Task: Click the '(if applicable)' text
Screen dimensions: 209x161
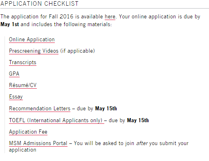Action: point(77,51)
